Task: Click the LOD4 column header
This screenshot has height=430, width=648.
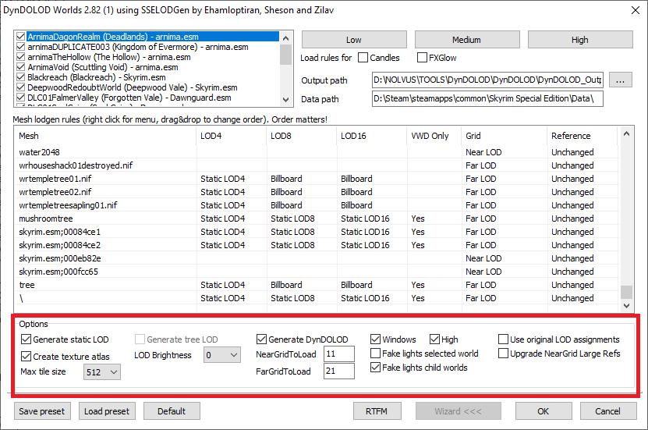Action: (x=232, y=136)
